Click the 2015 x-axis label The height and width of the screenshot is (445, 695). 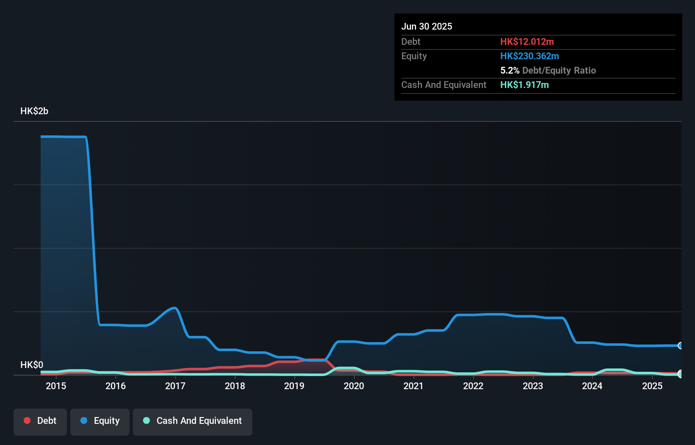point(56,386)
